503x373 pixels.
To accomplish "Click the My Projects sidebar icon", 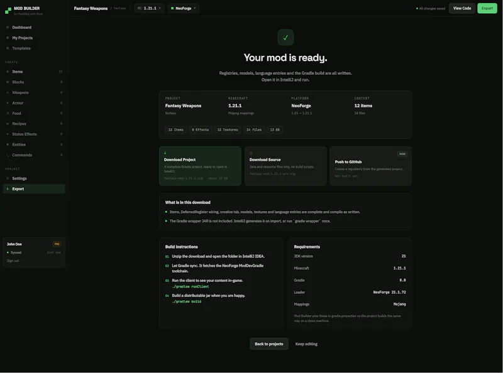I will pyautogui.click(x=8, y=38).
